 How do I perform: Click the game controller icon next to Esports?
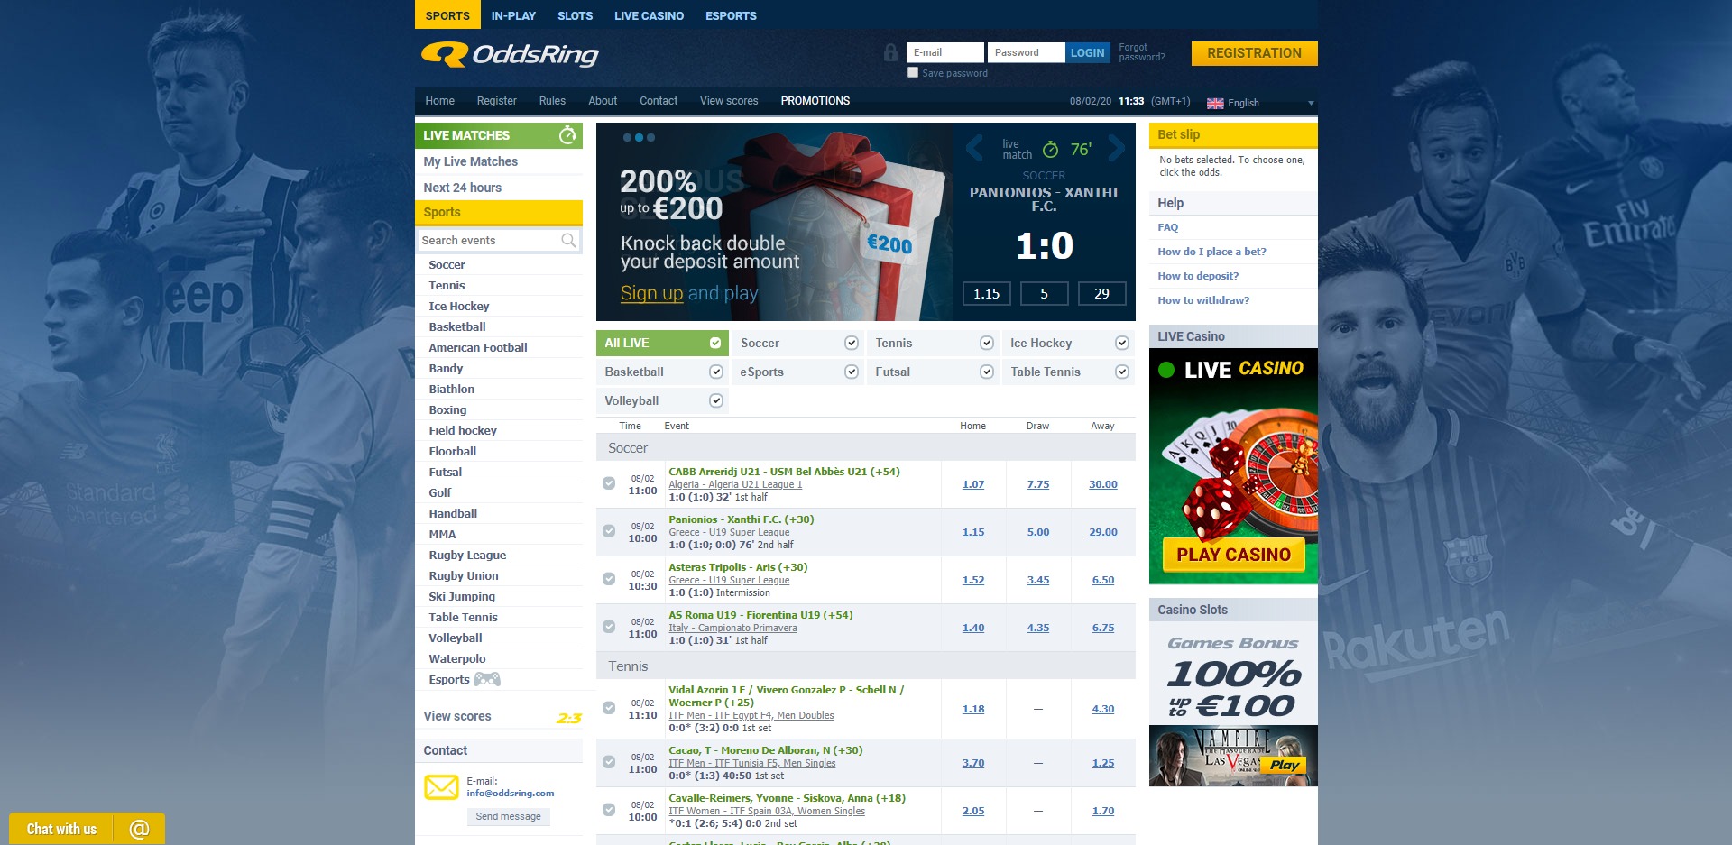point(487,679)
